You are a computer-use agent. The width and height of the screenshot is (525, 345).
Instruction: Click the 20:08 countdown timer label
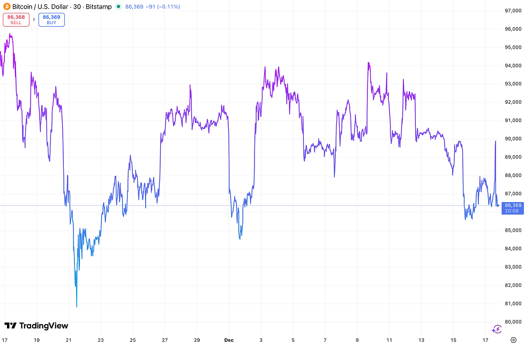(512, 211)
